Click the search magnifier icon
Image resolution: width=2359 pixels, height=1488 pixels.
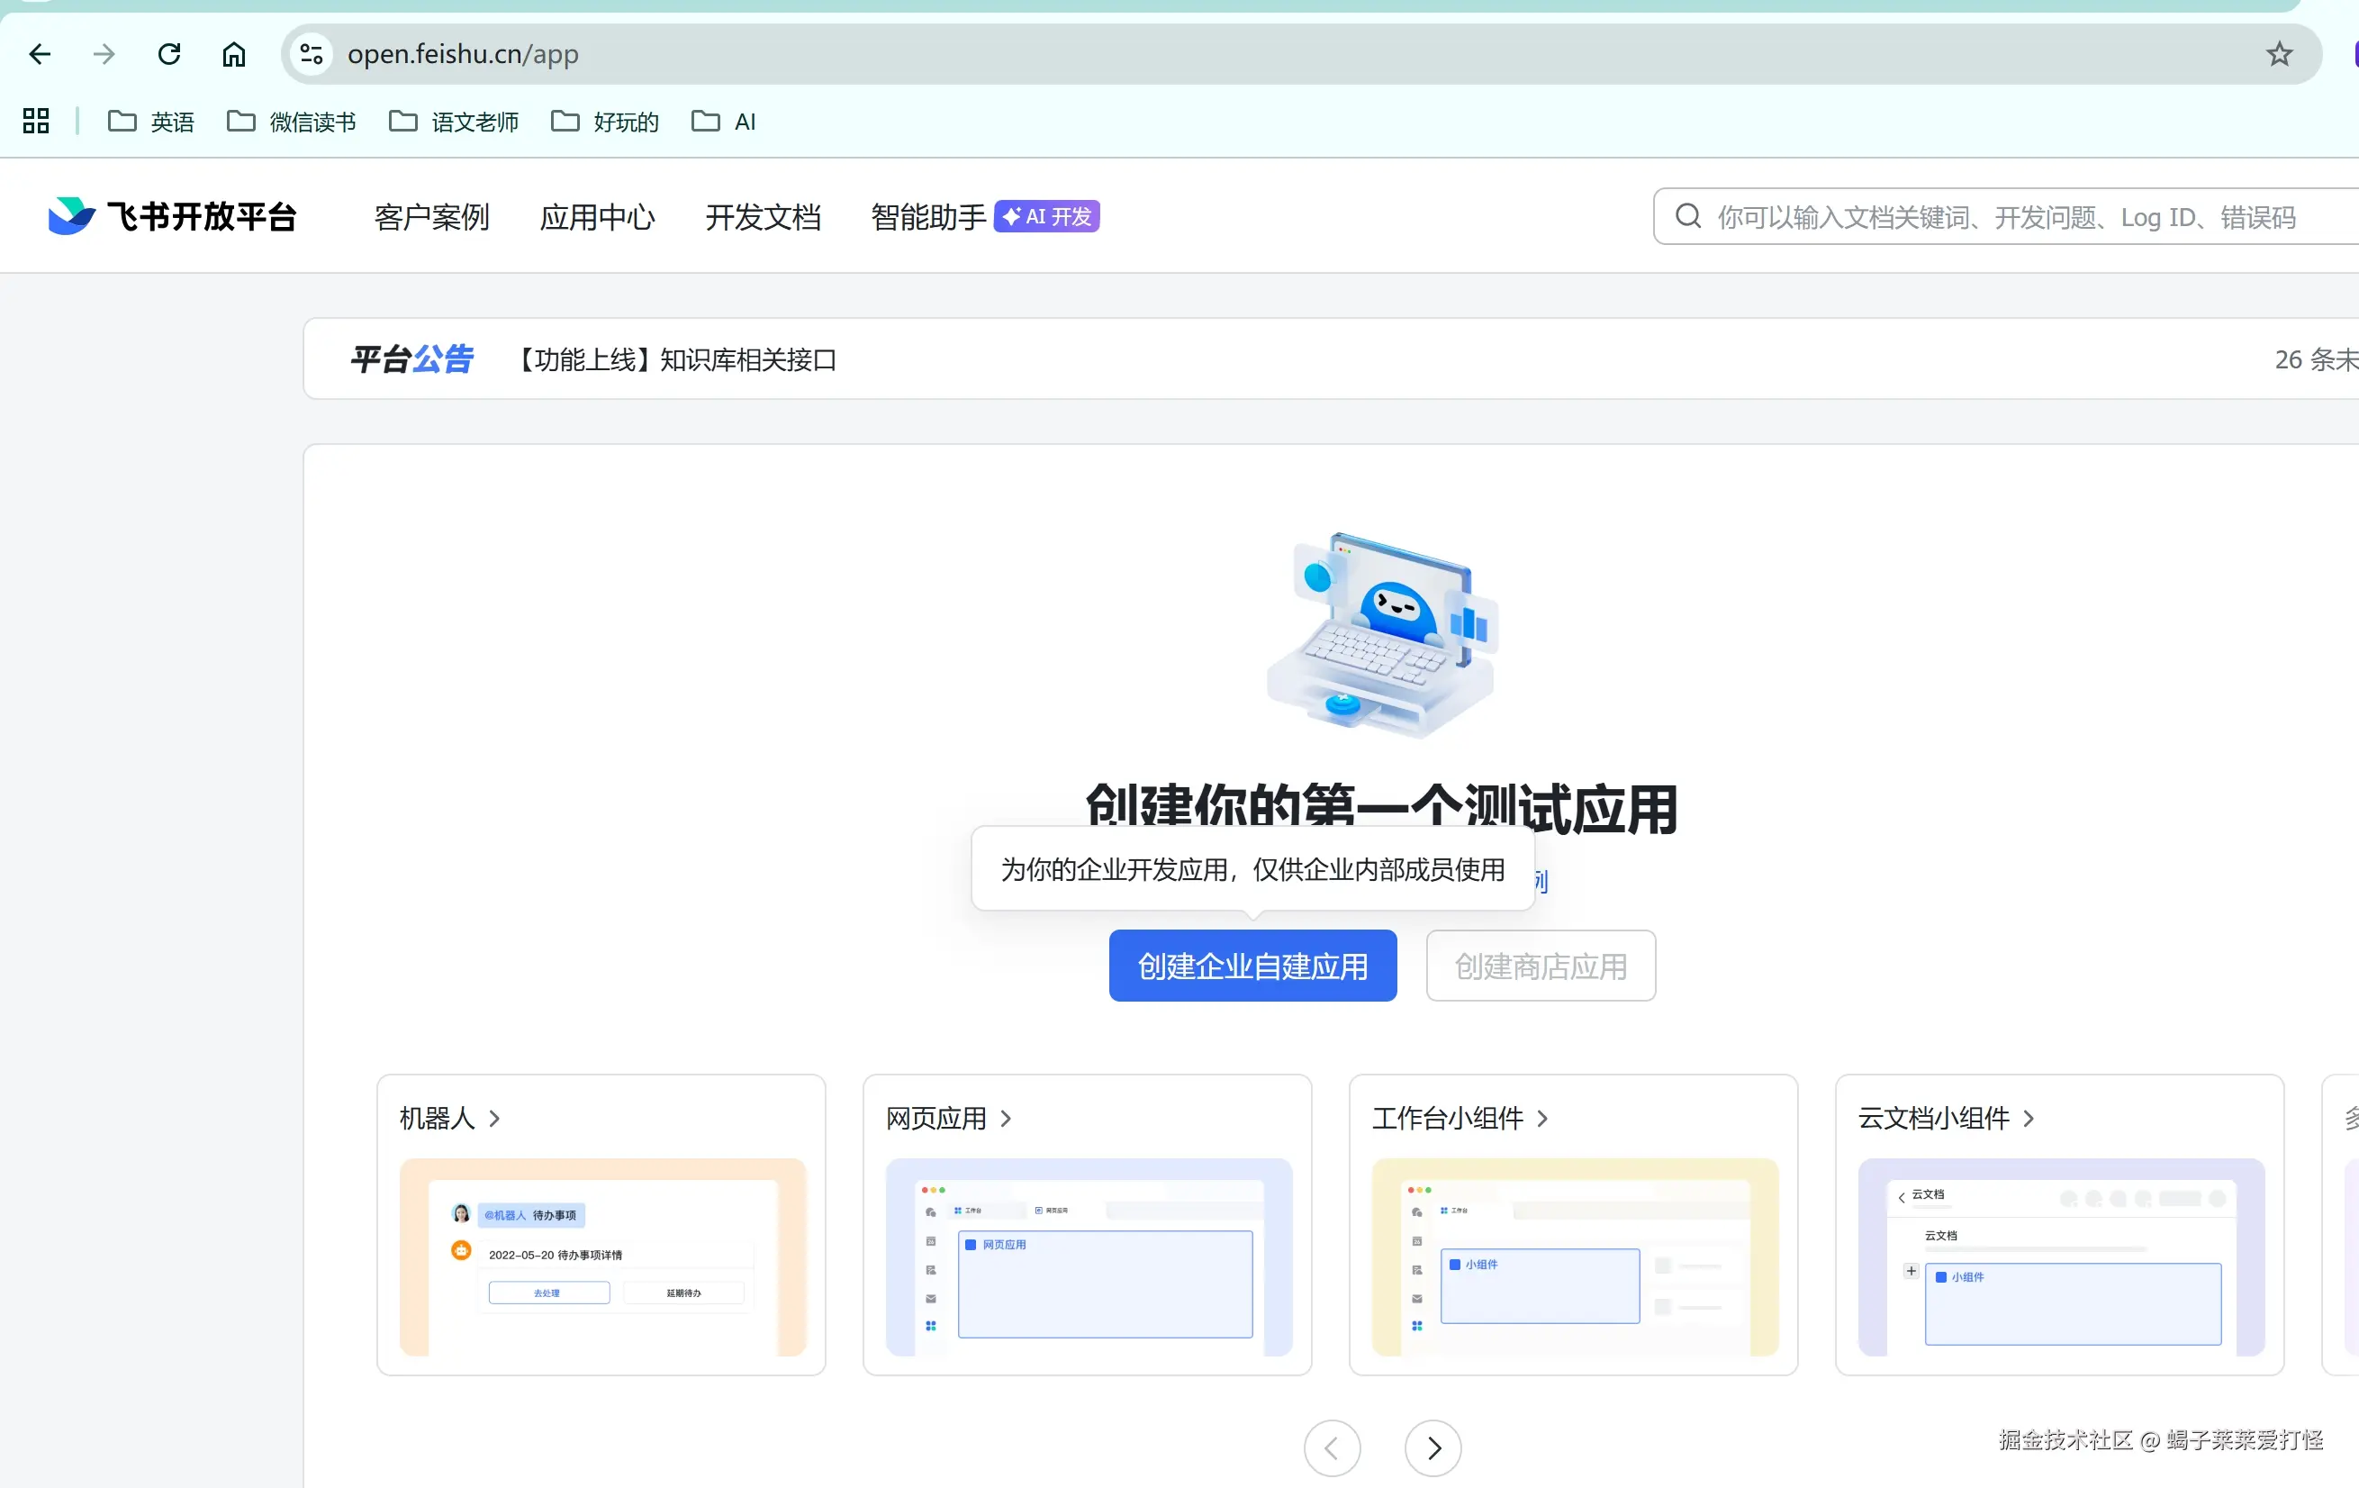tap(1688, 215)
